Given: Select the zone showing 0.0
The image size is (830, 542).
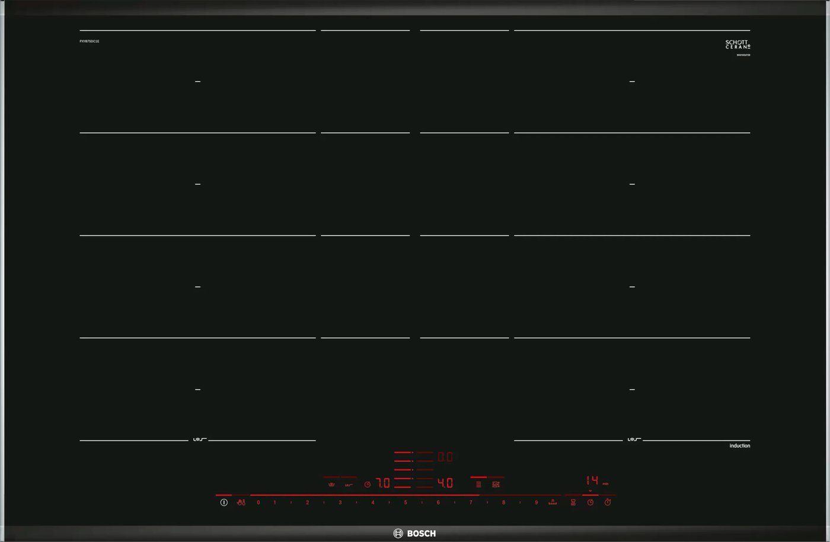Looking at the screenshot, I should (445, 457).
